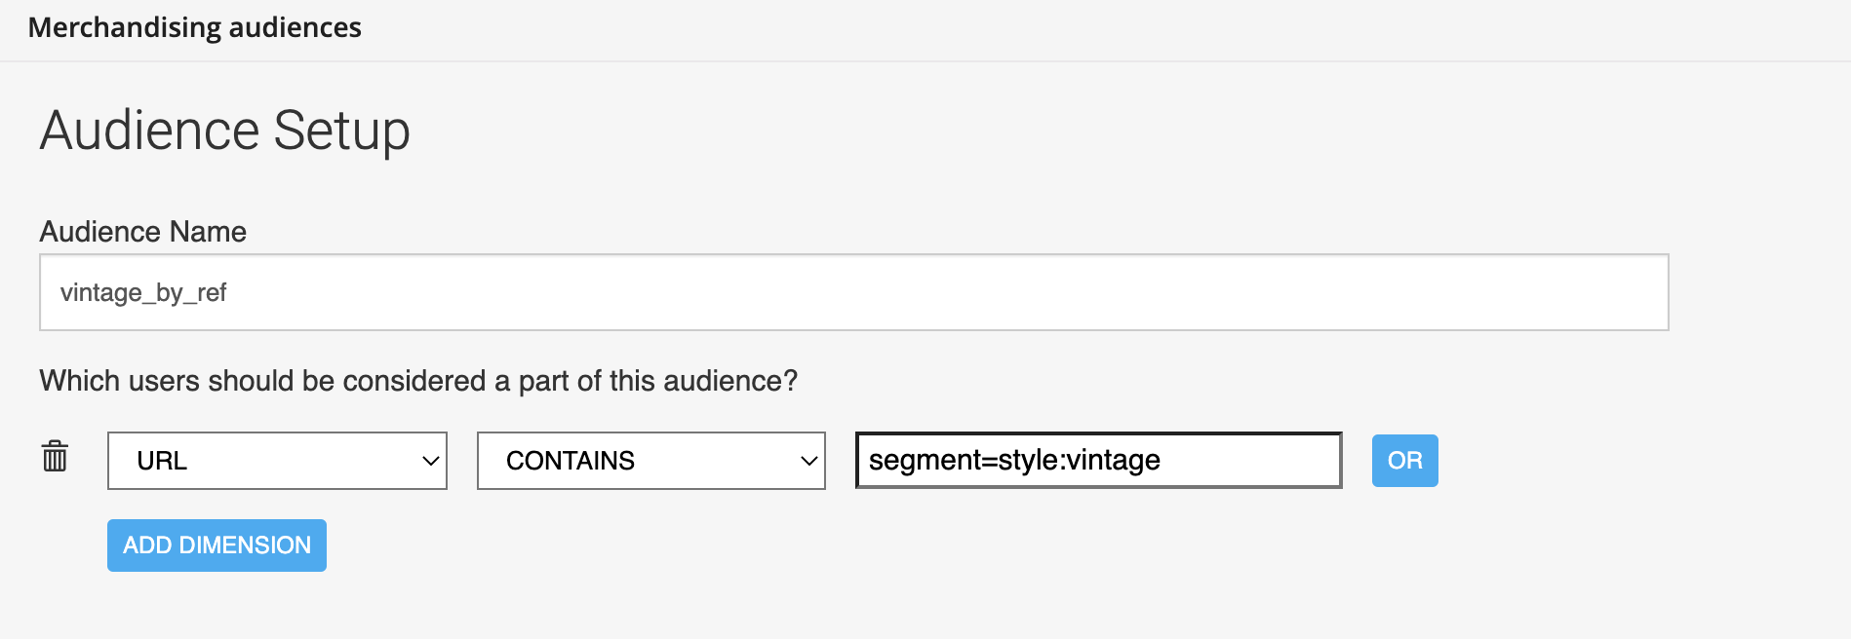Open the URL dimension dropdown
The height and width of the screenshot is (639, 1851).
coord(277,461)
